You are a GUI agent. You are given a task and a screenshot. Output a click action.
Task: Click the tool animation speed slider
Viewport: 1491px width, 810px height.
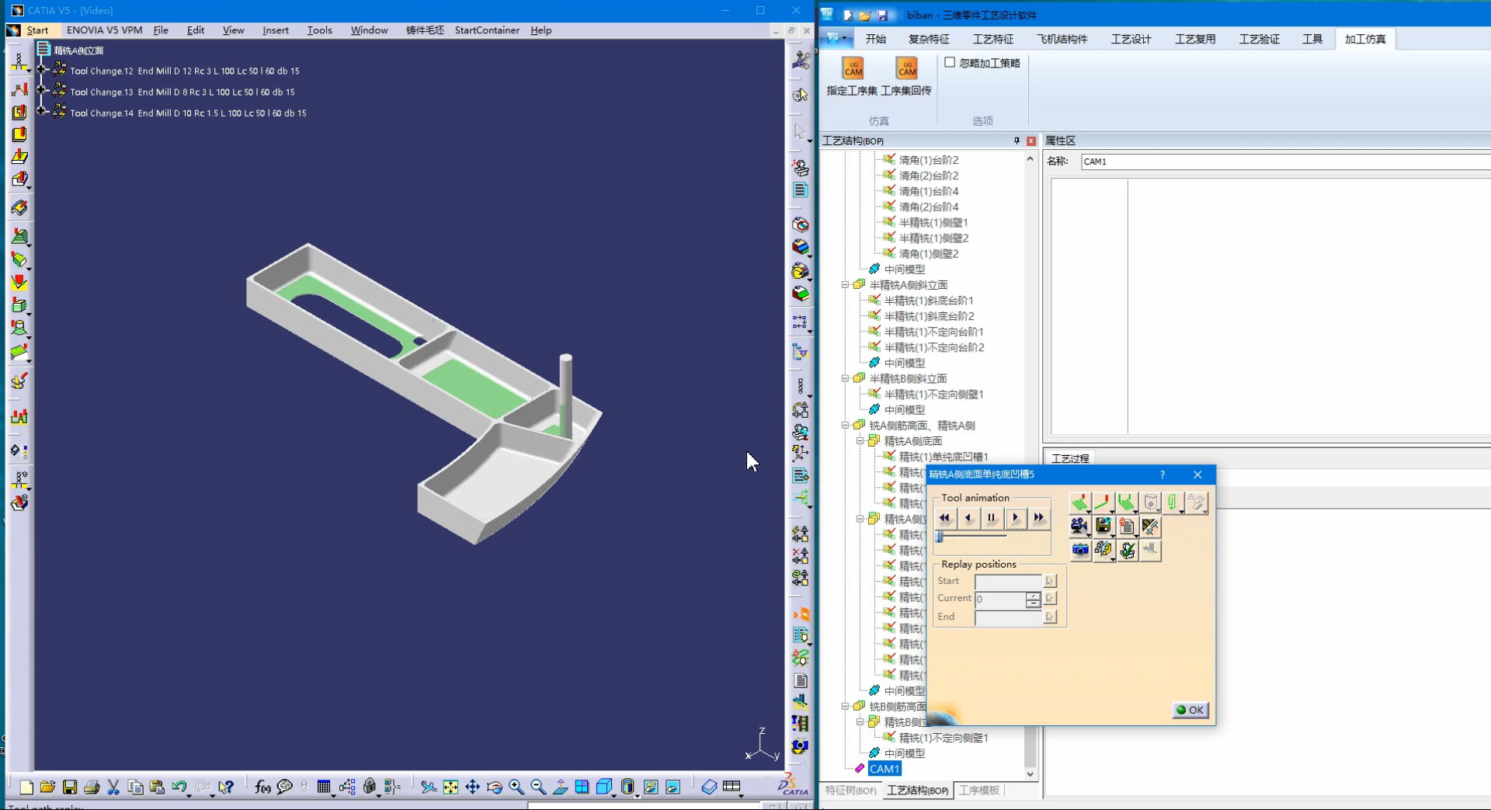pyautogui.click(x=971, y=537)
